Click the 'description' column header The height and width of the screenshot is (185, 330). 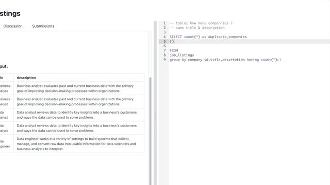coord(26,78)
